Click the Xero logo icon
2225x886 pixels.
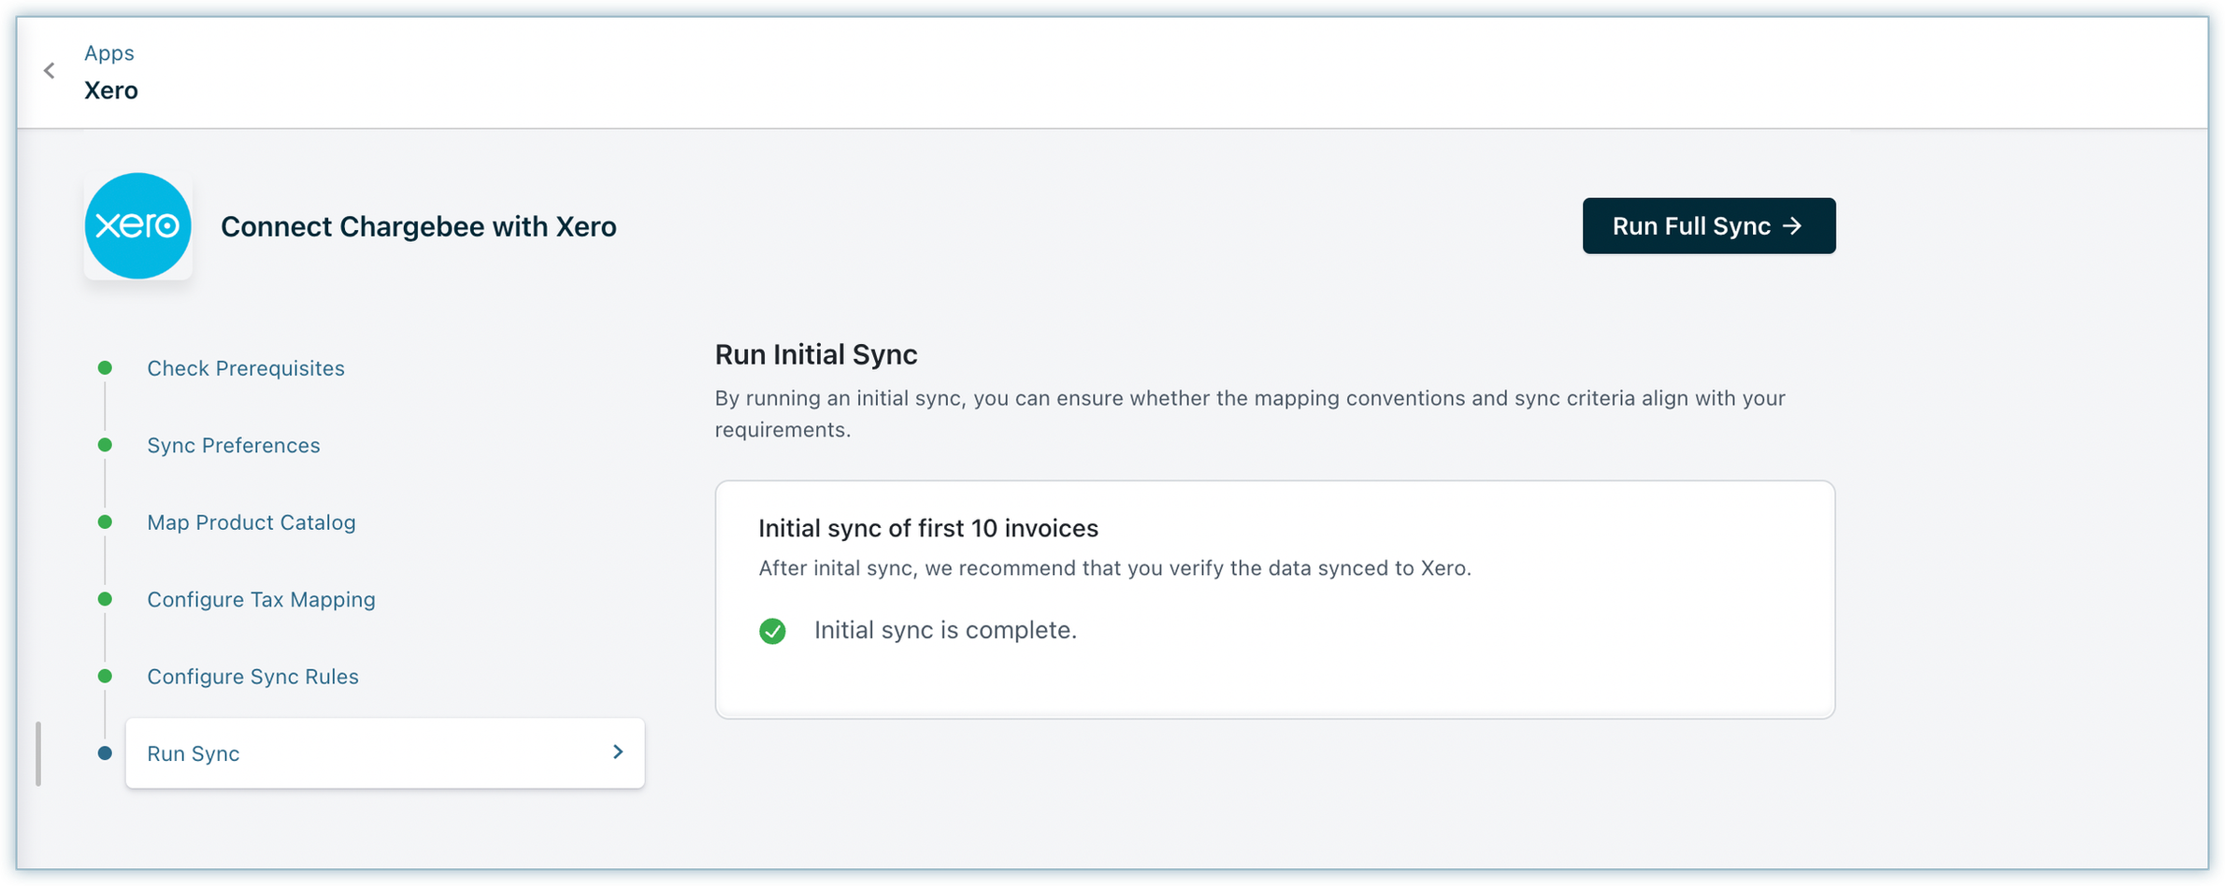click(x=138, y=226)
